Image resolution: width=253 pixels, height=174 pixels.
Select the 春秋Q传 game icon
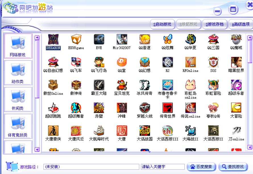[x=213, y=108]
